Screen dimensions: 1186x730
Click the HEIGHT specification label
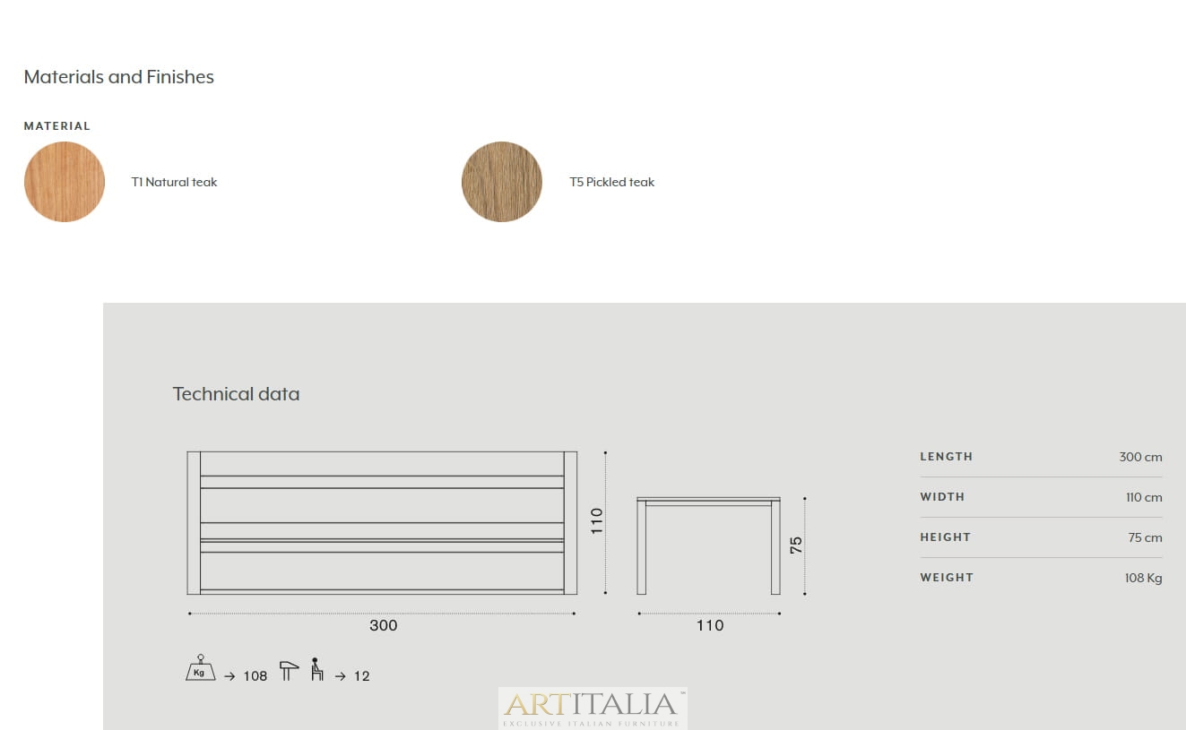click(945, 537)
